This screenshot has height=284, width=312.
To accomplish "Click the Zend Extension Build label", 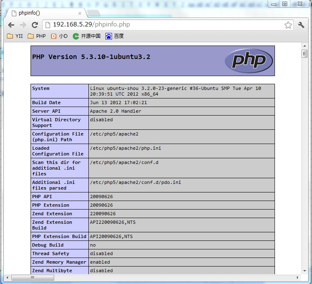I will (x=52, y=225).
